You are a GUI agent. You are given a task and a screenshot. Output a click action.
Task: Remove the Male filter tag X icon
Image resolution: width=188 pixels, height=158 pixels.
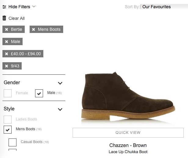(x=7, y=41)
